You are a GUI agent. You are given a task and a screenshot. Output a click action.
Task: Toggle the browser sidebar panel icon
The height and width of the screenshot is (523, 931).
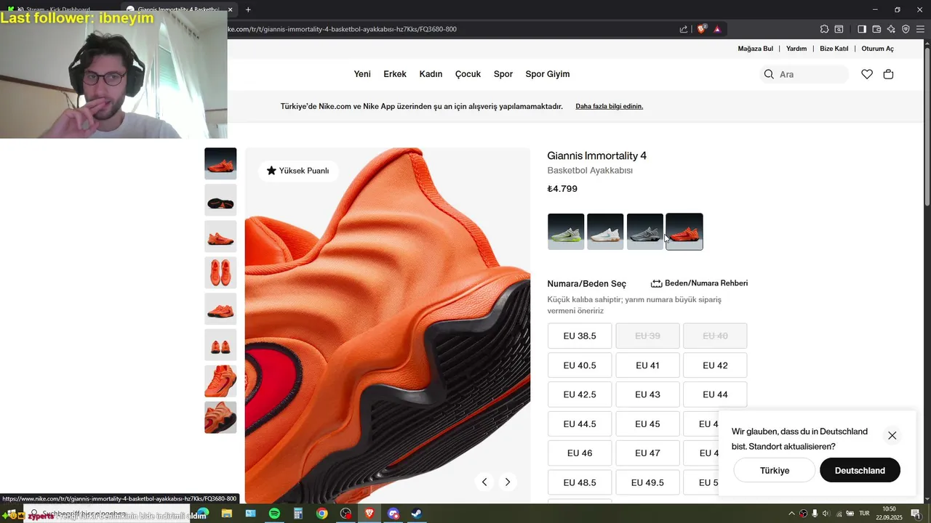pyautogui.click(x=862, y=29)
